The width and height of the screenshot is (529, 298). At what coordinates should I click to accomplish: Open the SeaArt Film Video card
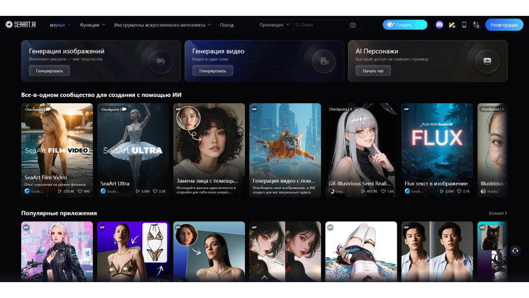tap(57, 150)
